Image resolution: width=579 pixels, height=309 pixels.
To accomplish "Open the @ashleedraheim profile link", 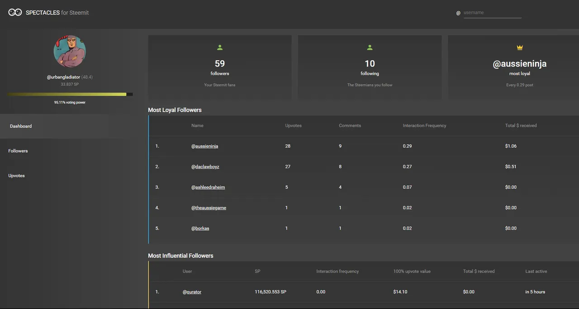I will (x=208, y=187).
